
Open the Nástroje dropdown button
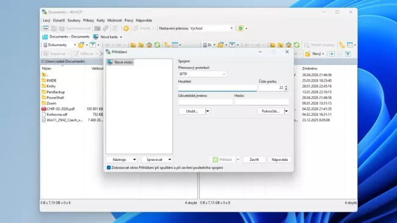pyautogui.click(x=122, y=160)
